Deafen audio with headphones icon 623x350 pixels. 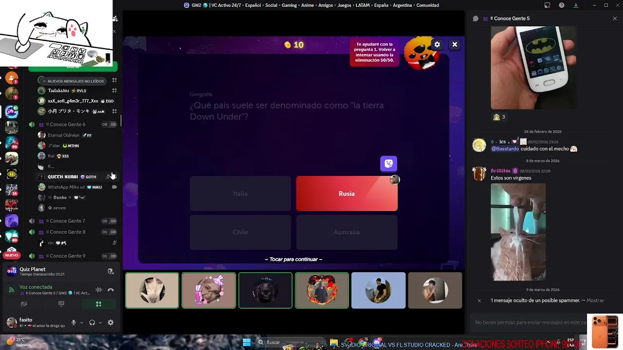92,322
